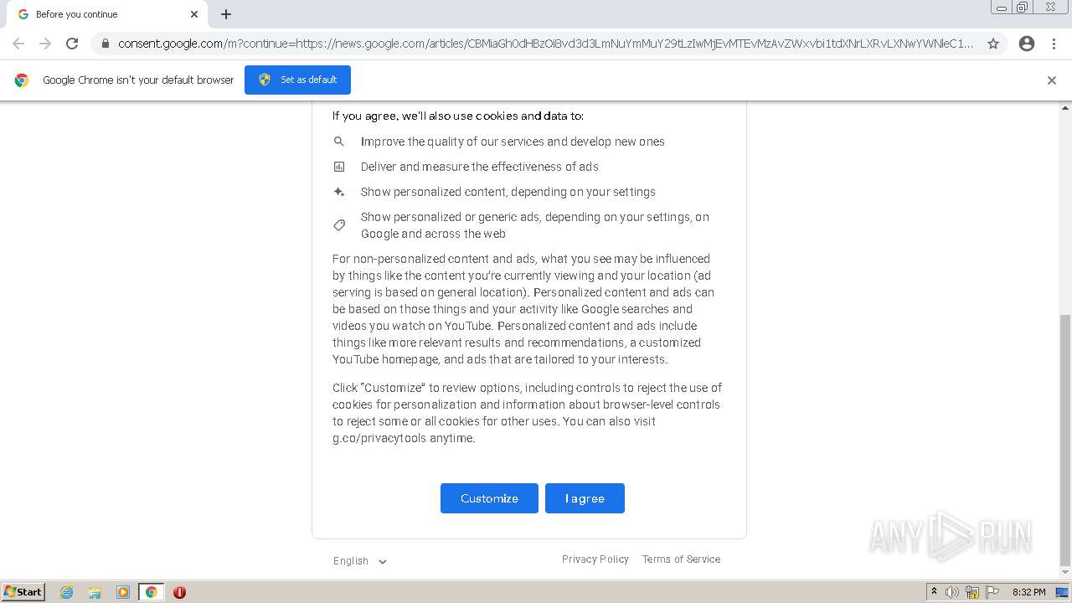Click the chart icon beside 'Deliver and measure'
Screen dimensions: 1072x603
(339, 167)
